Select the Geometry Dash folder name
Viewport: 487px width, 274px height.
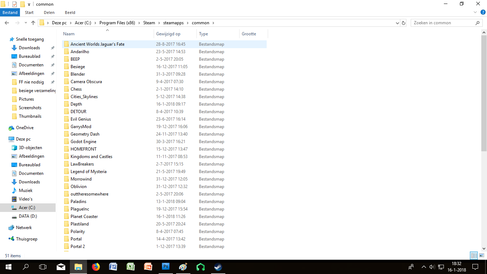click(x=85, y=134)
